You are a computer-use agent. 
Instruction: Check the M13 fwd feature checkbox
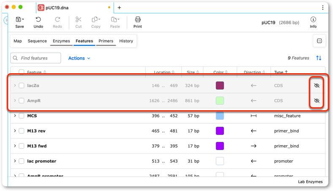pos(22,146)
